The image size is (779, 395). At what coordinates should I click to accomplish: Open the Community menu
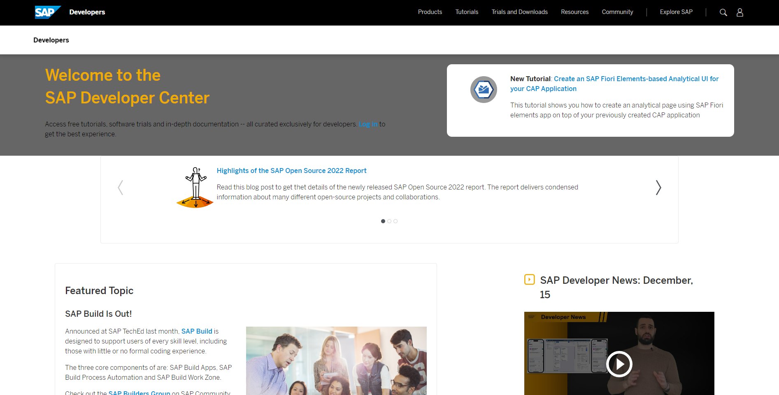[617, 12]
